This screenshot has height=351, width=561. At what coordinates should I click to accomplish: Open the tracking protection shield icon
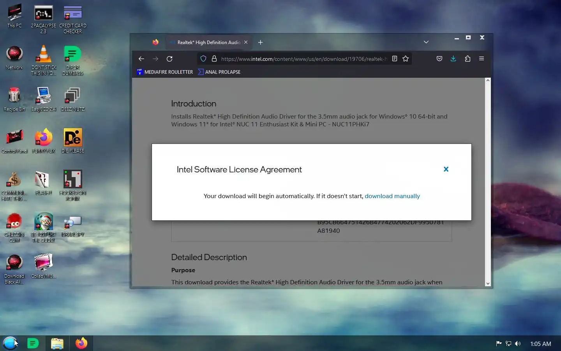tap(203, 59)
